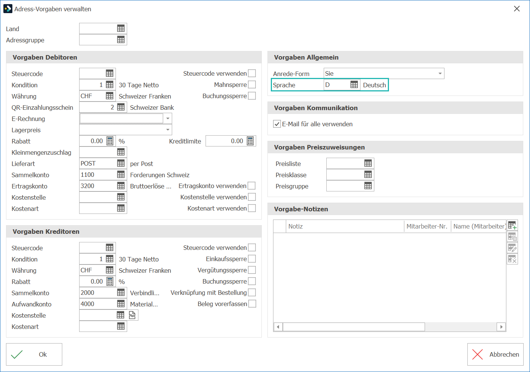This screenshot has width=530, height=372.
Task: Click the Abbrechen button
Action: pyautogui.click(x=495, y=354)
